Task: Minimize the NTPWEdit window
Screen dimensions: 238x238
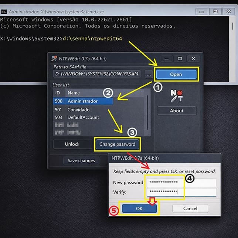Action: pos(166,59)
